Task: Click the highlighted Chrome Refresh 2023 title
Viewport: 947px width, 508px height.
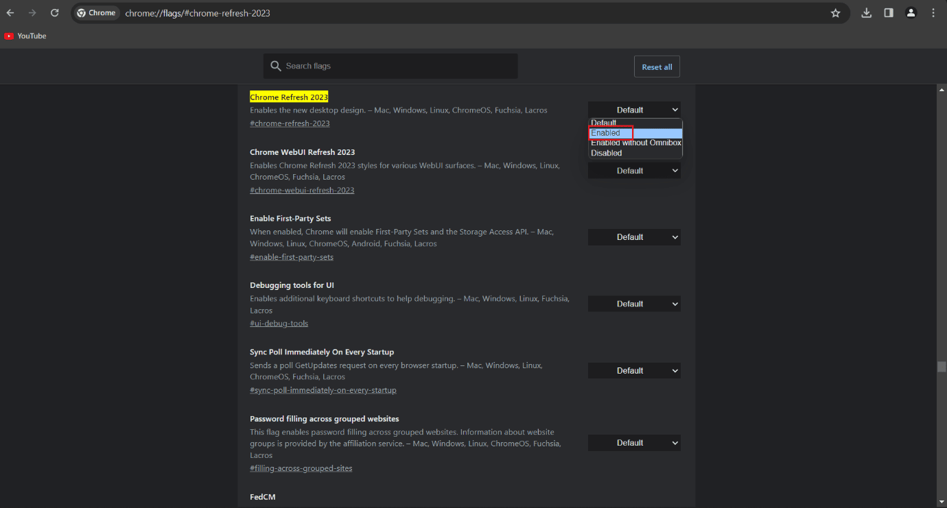Action: pyautogui.click(x=289, y=97)
